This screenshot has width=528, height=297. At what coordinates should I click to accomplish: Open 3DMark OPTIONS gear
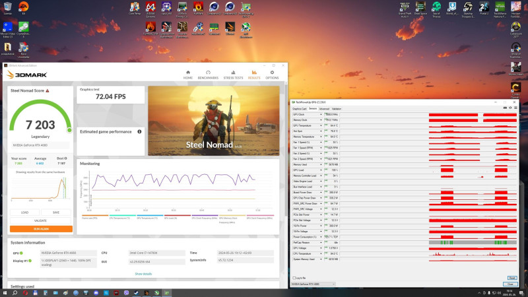[x=272, y=75]
